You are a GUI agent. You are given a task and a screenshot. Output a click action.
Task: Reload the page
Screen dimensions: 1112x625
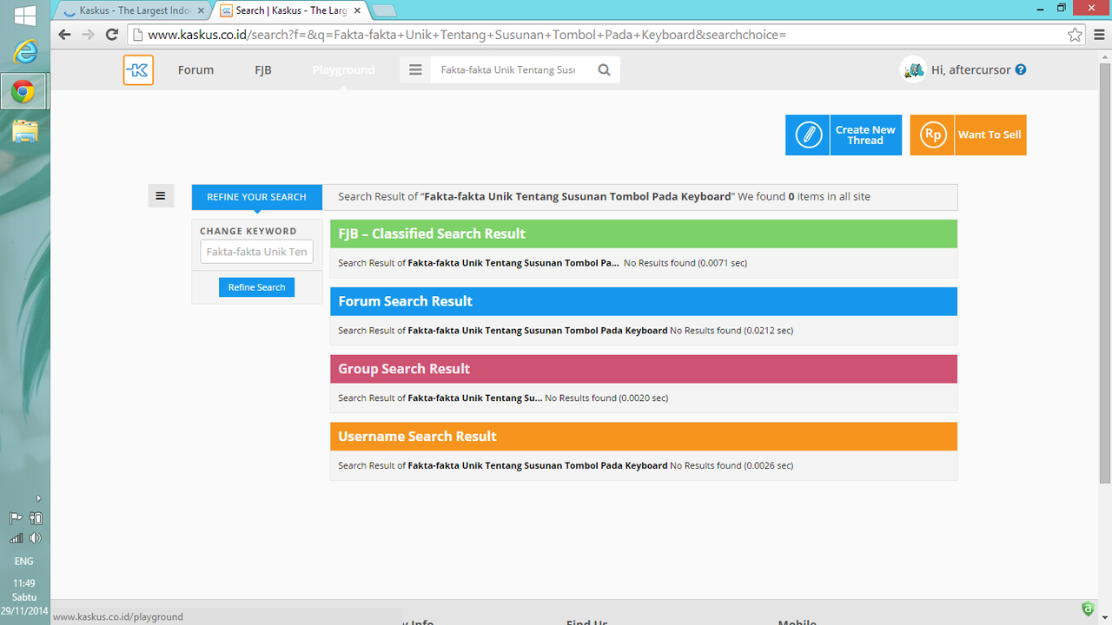tap(112, 35)
